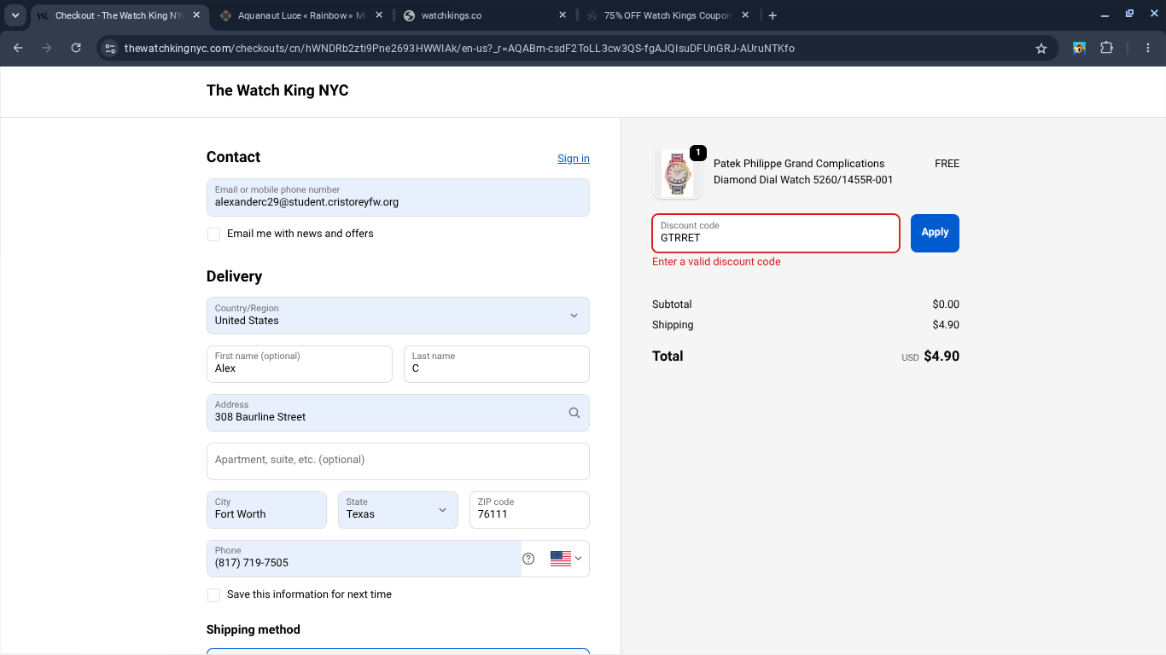Image resolution: width=1166 pixels, height=655 pixels.
Task: Open the Country/Region dropdown
Action: point(398,316)
